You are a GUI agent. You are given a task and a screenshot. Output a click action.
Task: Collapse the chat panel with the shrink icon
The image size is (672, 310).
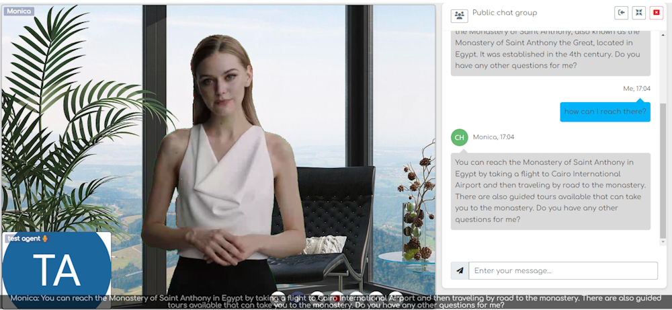tap(638, 13)
